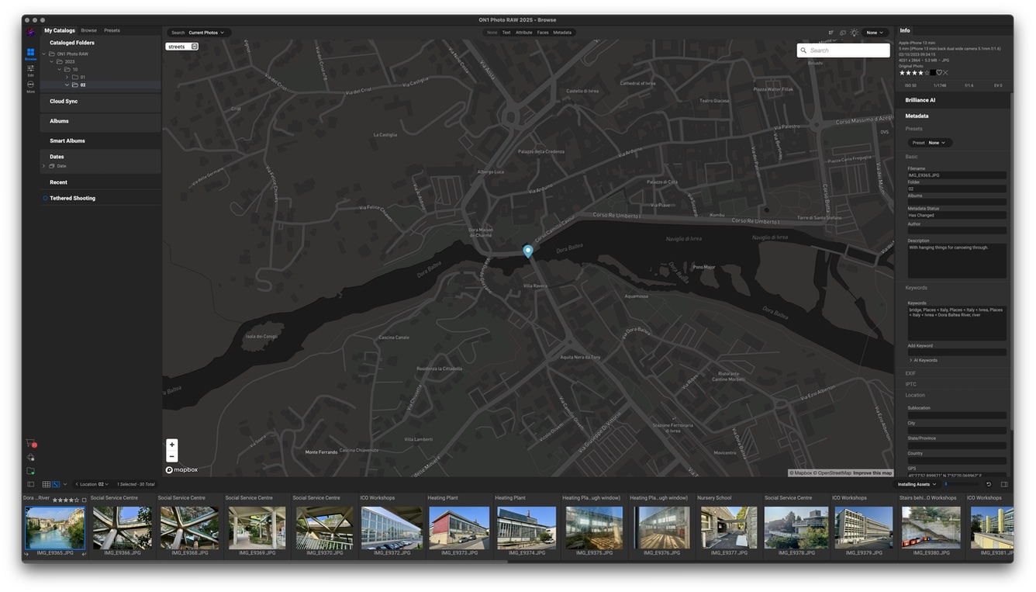1036x592 pixels.
Task: Zoom out on the map
Action: click(x=171, y=456)
